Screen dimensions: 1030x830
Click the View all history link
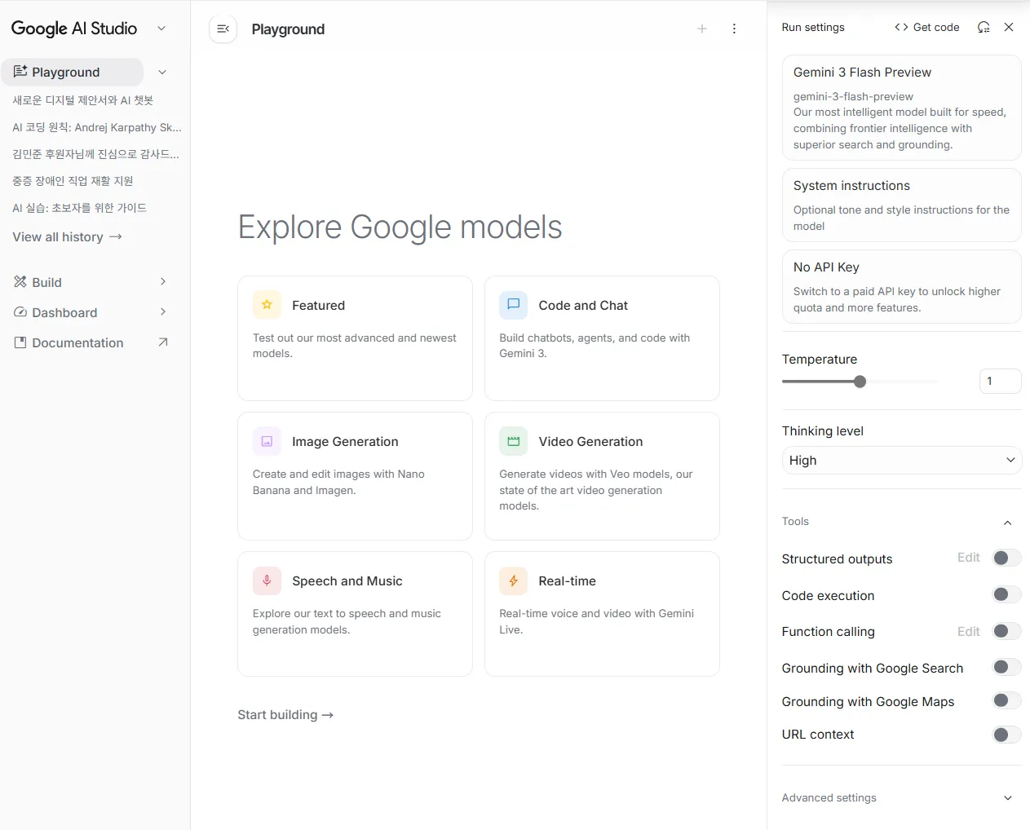67,237
